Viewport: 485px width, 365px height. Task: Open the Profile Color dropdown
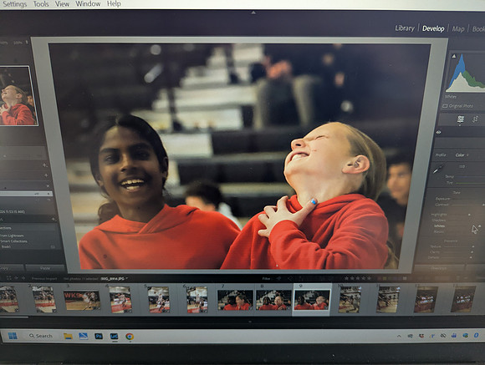coord(462,155)
